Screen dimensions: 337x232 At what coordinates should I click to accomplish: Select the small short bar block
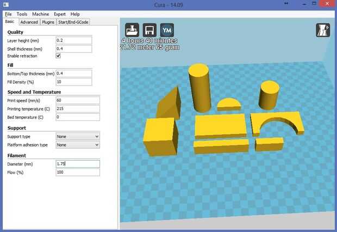point(269,144)
